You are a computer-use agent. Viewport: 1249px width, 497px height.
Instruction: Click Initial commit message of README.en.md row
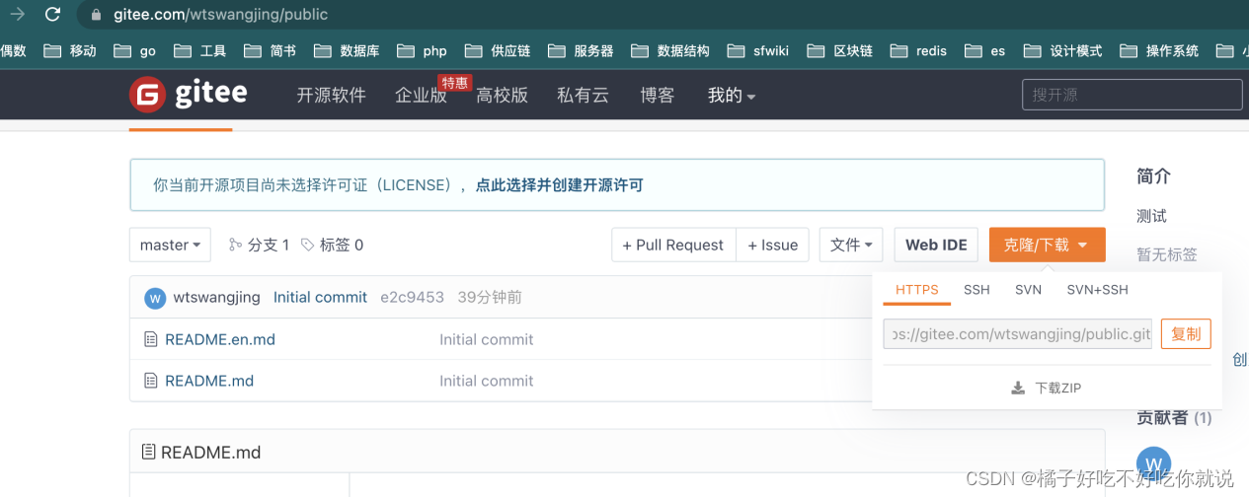[486, 339]
